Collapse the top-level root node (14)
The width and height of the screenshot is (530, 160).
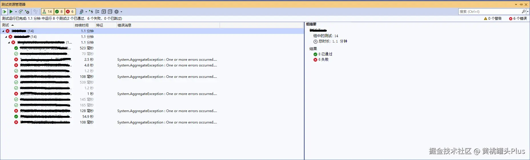[x=3, y=31]
